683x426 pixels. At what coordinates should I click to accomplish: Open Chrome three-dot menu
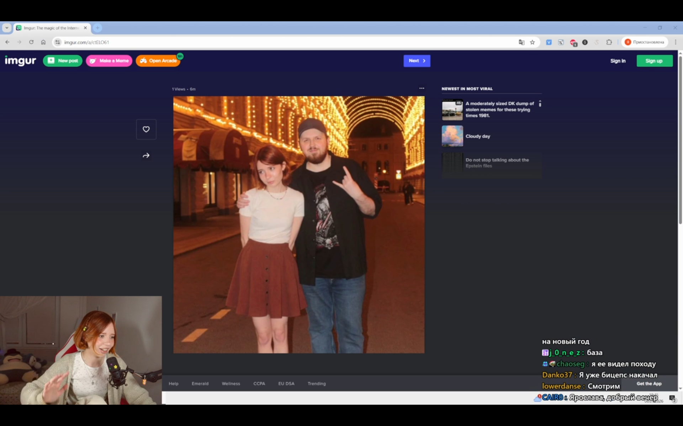click(675, 42)
